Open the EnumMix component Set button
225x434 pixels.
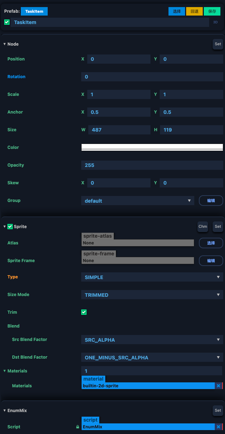pos(218,411)
